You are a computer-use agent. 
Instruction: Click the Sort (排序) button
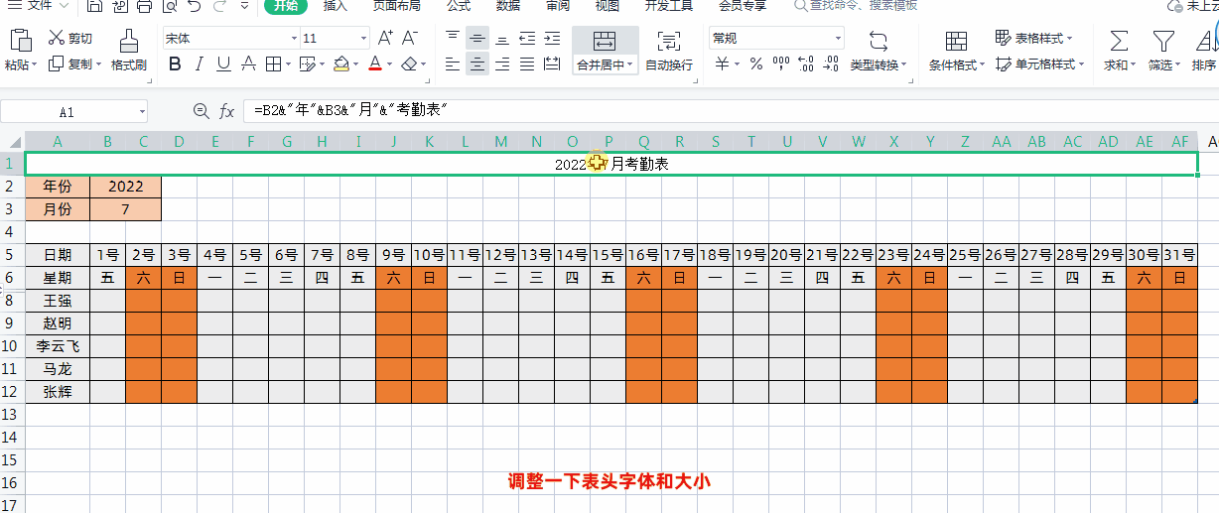click(x=1204, y=51)
